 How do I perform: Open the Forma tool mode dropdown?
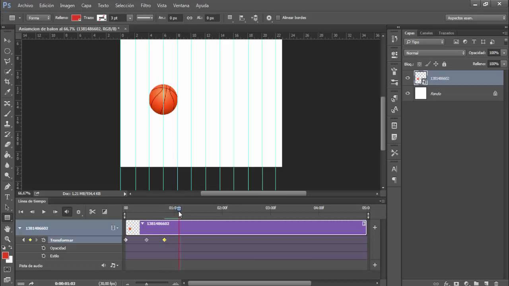coord(39,18)
